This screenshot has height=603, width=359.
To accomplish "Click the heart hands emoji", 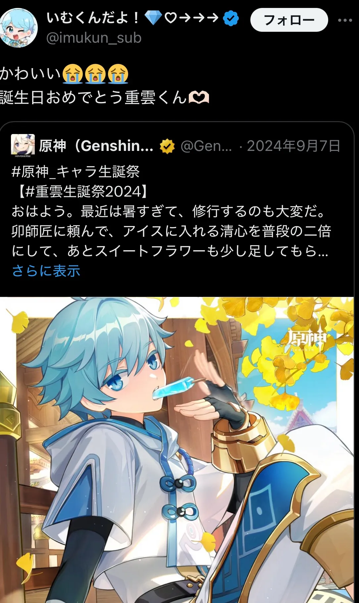I will [199, 98].
